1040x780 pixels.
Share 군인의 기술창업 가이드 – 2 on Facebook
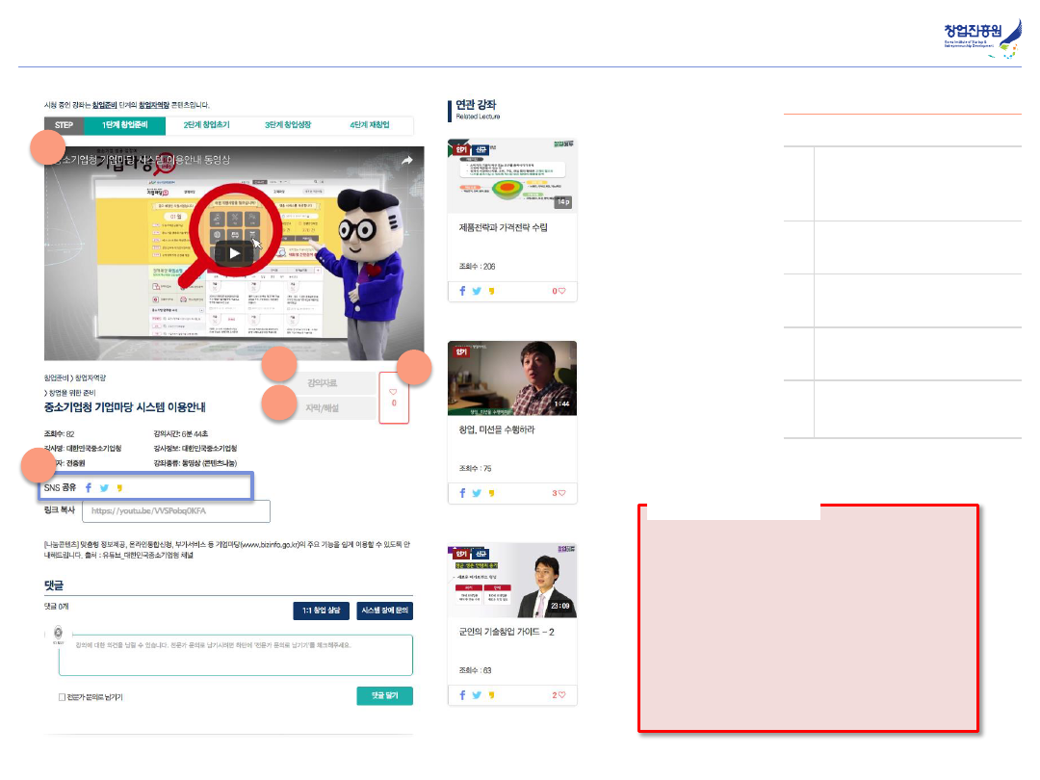tap(462, 696)
